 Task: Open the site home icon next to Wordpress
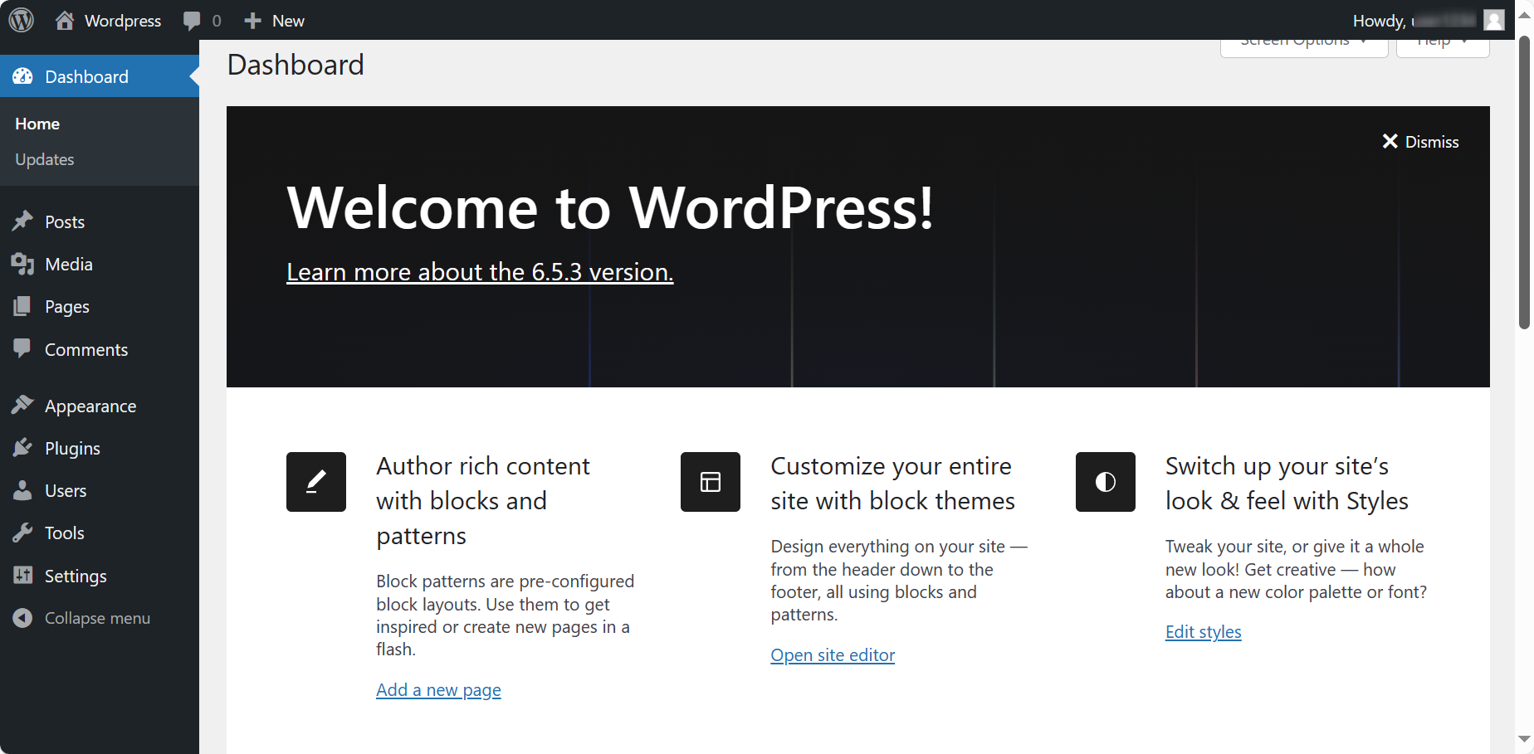[65, 21]
